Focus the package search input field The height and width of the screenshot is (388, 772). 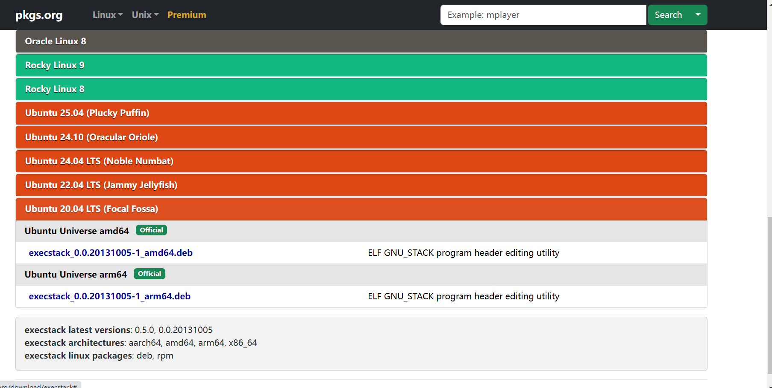(x=543, y=15)
